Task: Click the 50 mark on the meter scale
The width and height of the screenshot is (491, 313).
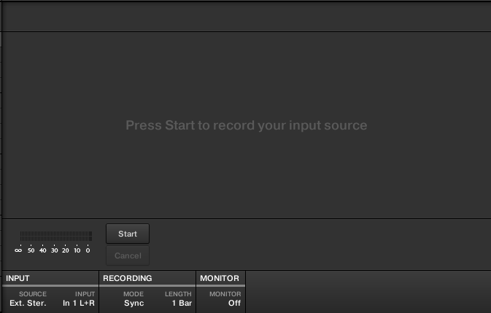Action: click(x=31, y=250)
